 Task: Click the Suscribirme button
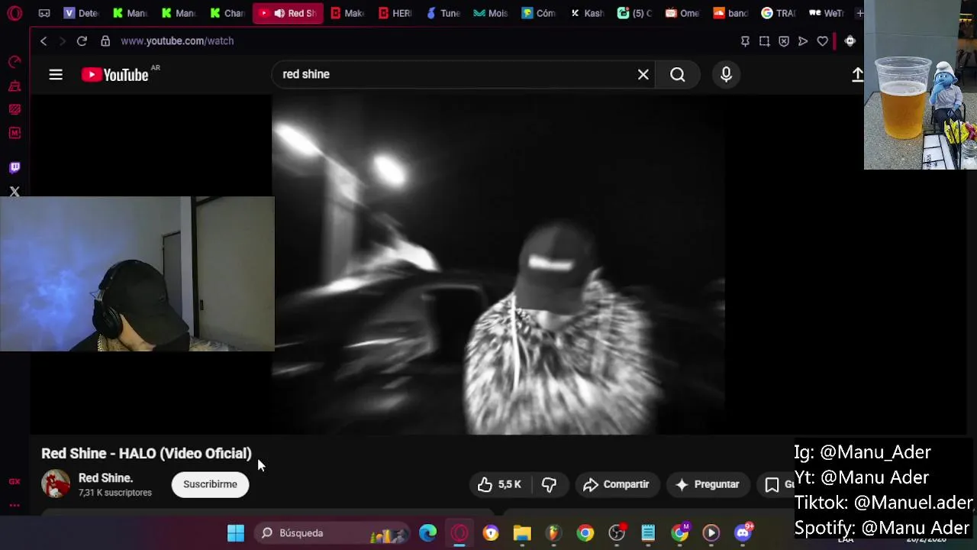(x=210, y=484)
